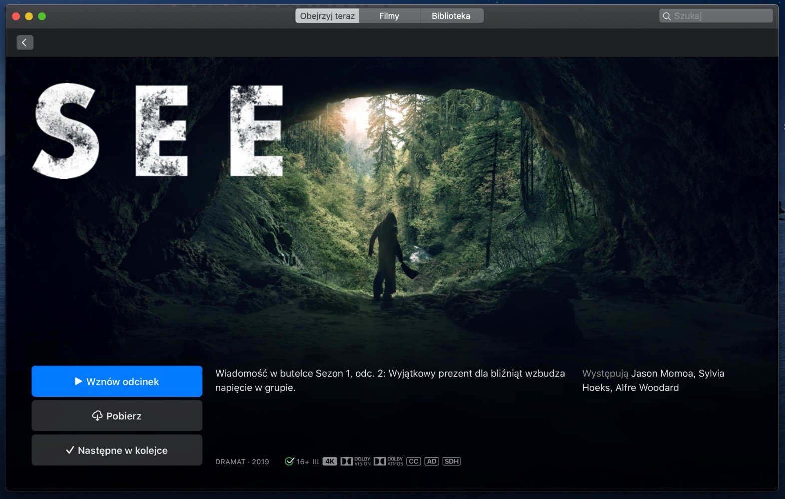Download the episode with Pobierz

coord(117,416)
